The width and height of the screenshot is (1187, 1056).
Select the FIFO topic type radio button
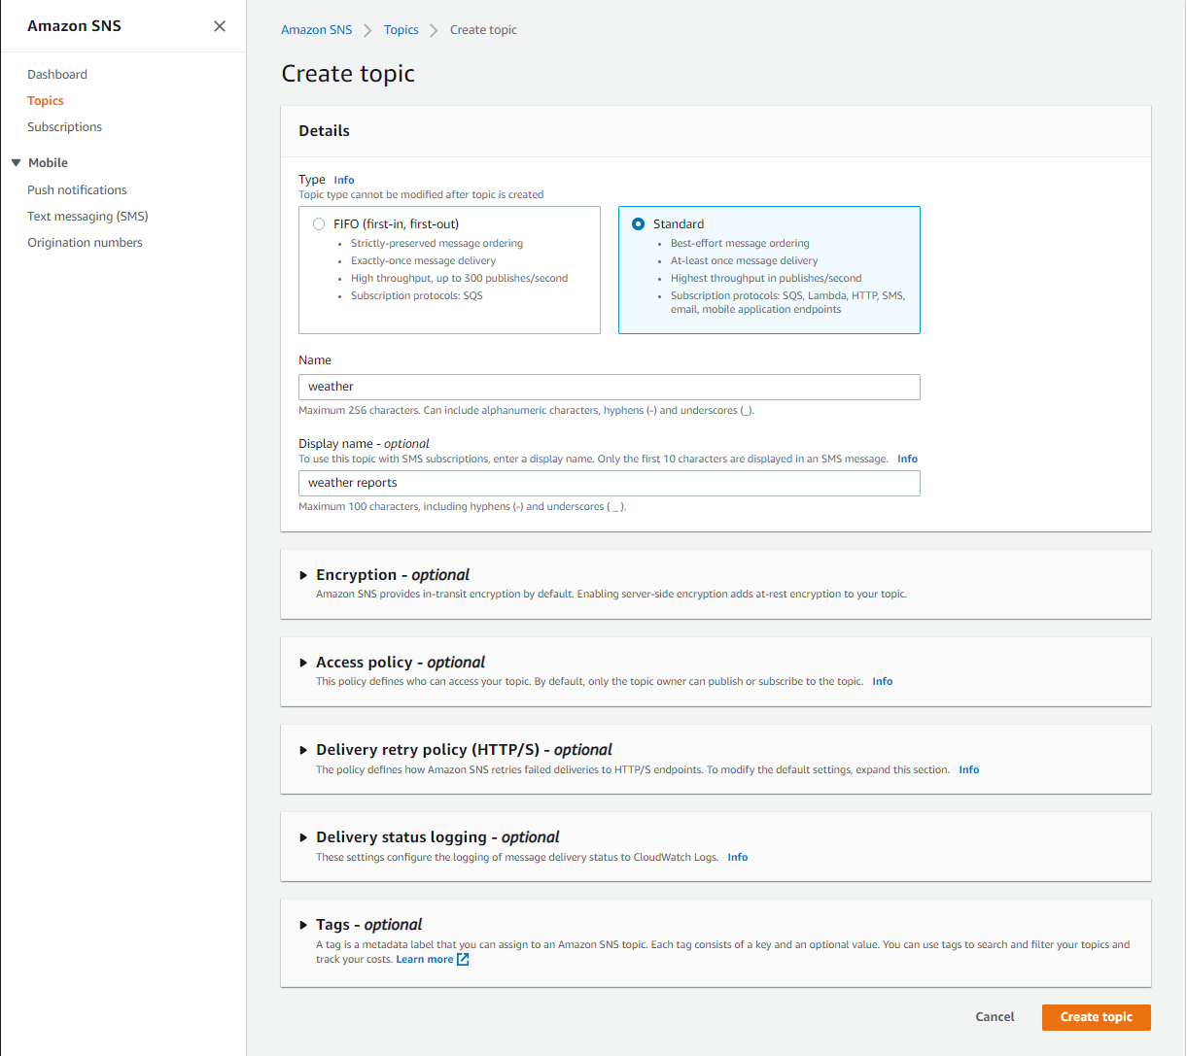click(x=319, y=223)
